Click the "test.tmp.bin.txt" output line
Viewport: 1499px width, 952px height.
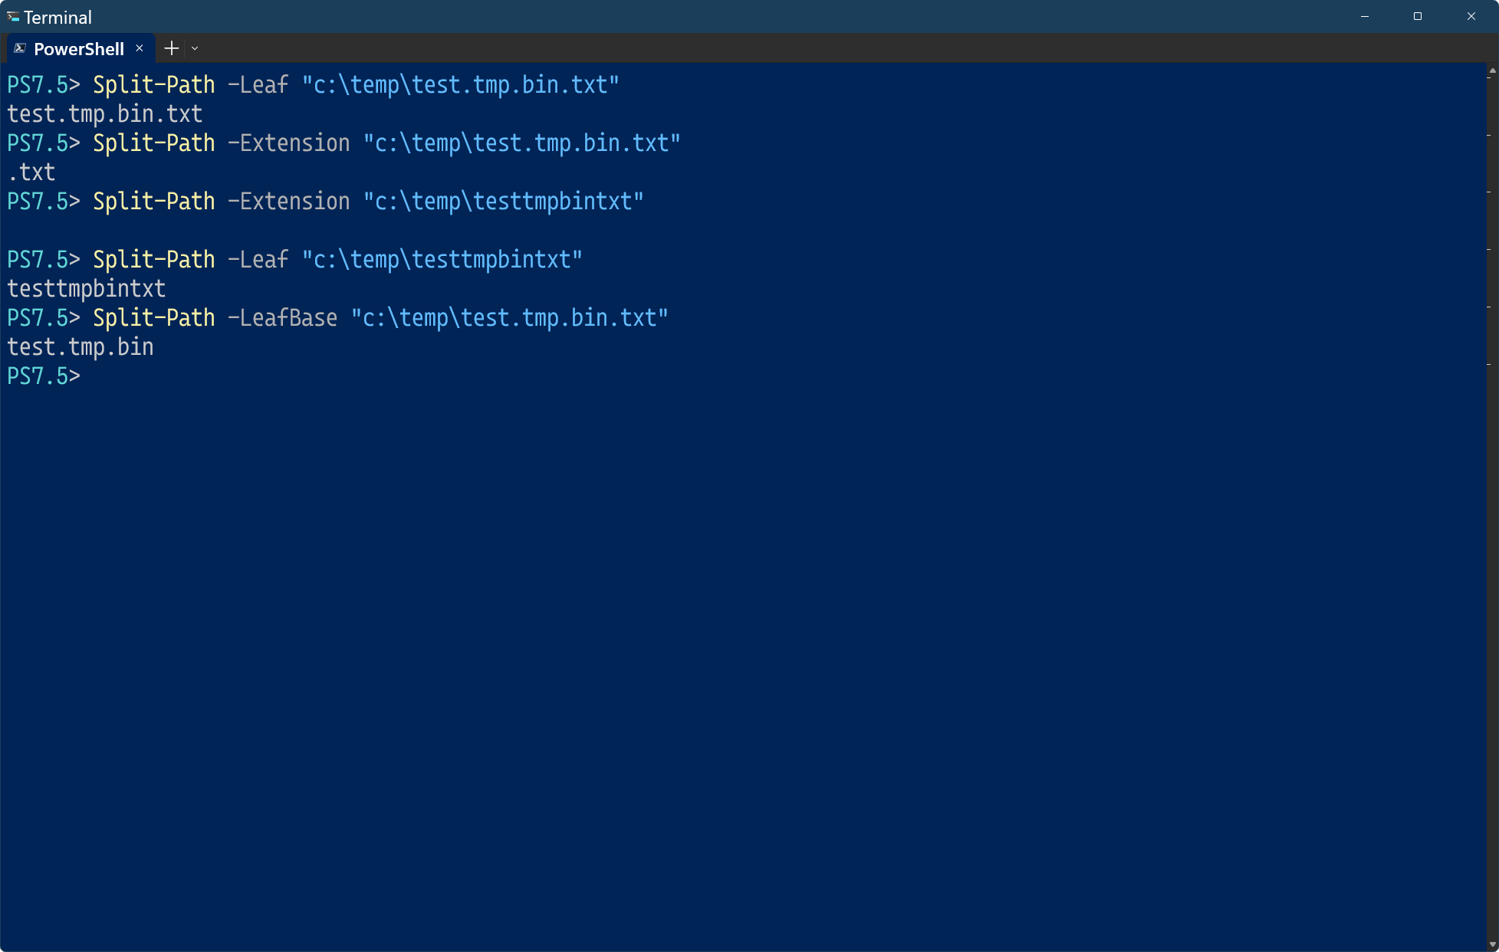[x=105, y=114]
